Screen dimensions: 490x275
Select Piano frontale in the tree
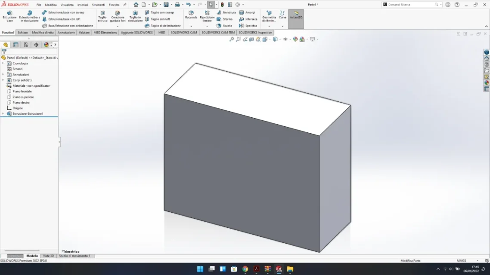[x=22, y=92]
